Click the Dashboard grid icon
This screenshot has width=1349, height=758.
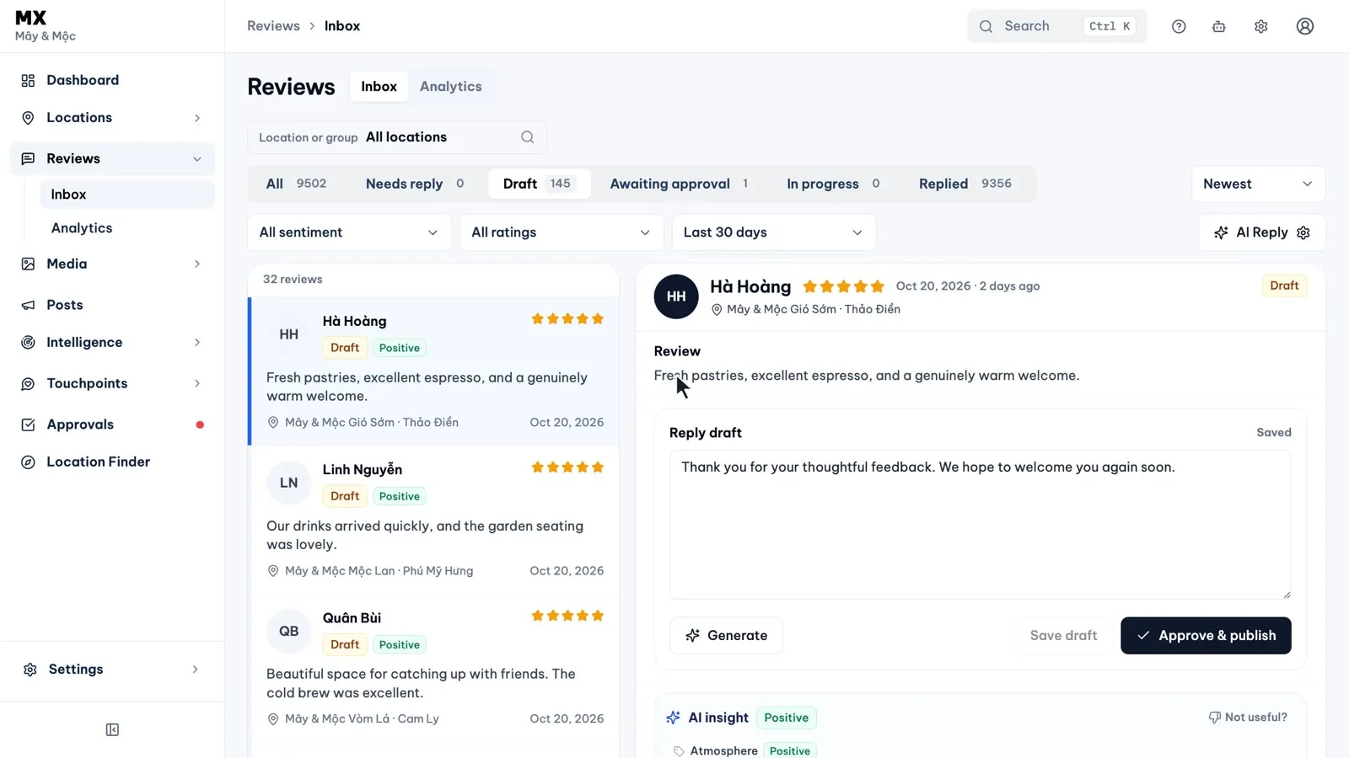click(x=28, y=80)
